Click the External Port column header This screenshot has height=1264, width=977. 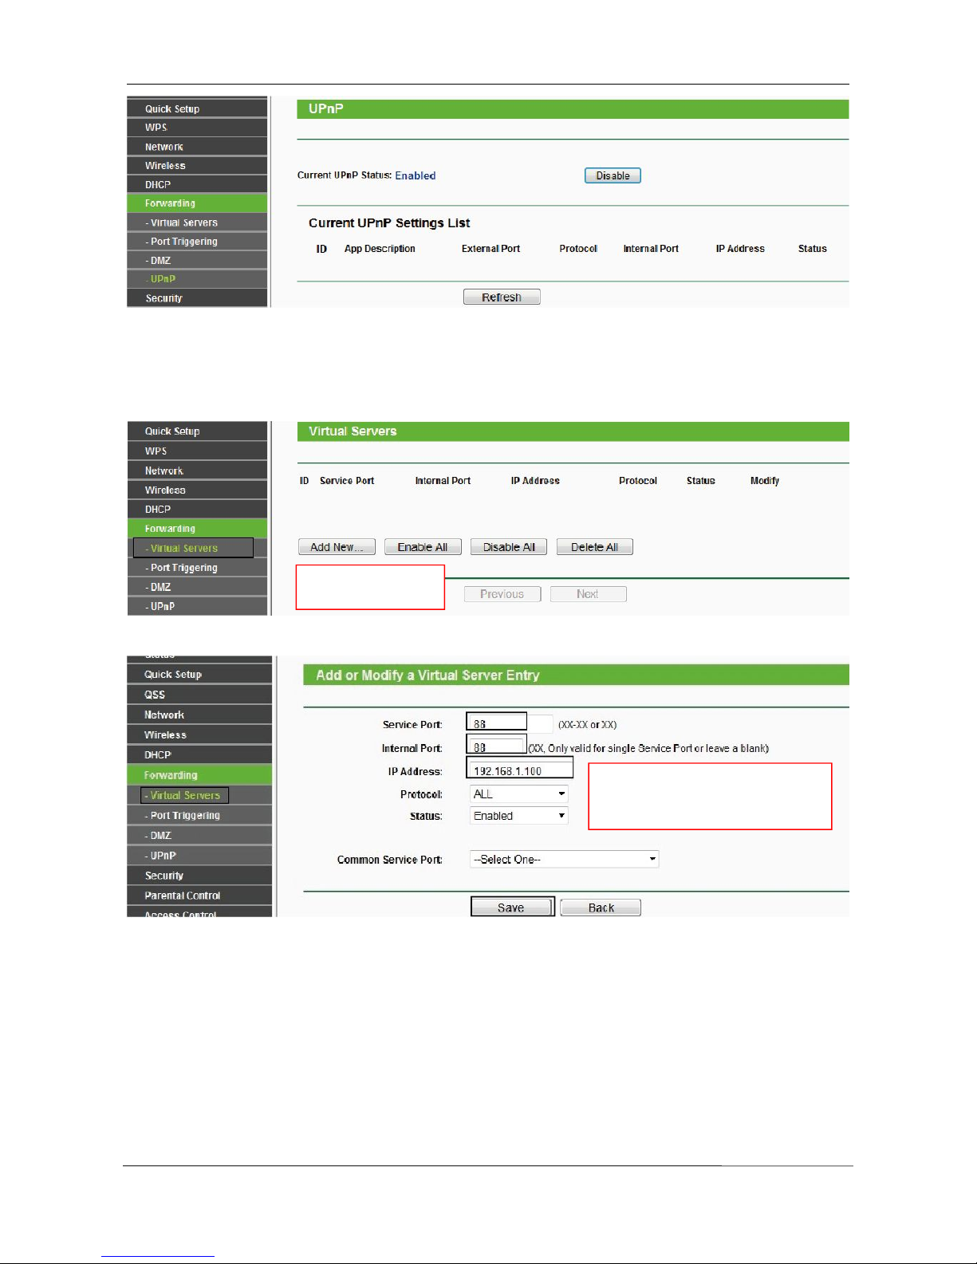[x=490, y=249]
